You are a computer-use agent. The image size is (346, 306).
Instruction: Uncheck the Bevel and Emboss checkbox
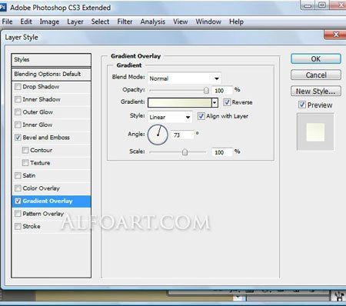click(x=18, y=138)
